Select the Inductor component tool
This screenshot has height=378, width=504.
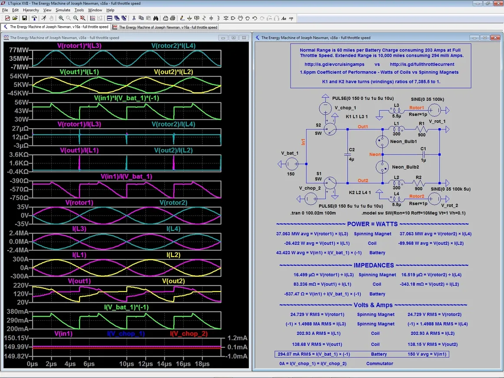218,18
